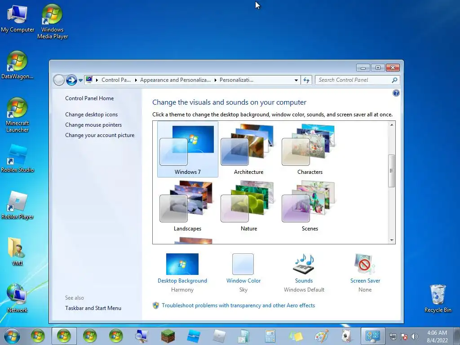Click the Minecraft grass block taskbar icon
This screenshot has width=460, height=345.
click(x=168, y=336)
